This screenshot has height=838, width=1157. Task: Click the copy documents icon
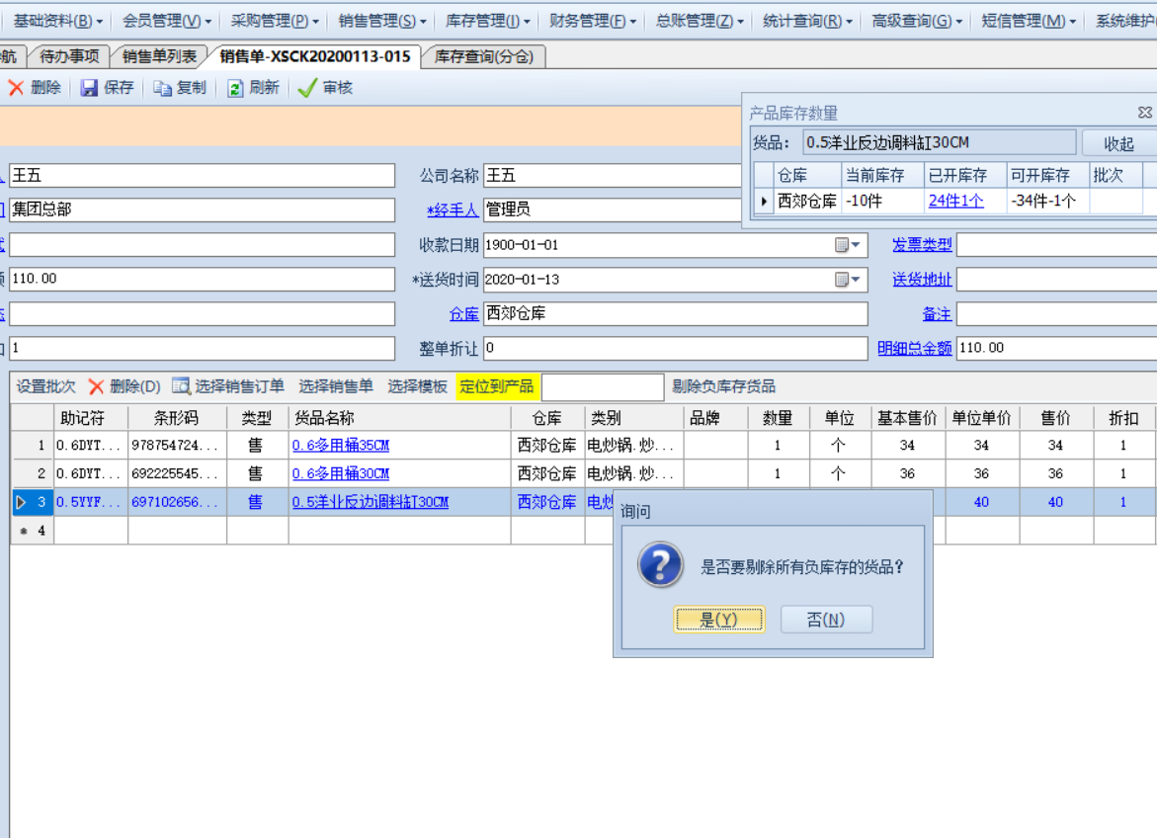pyautogui.click(x=162, y=88)
